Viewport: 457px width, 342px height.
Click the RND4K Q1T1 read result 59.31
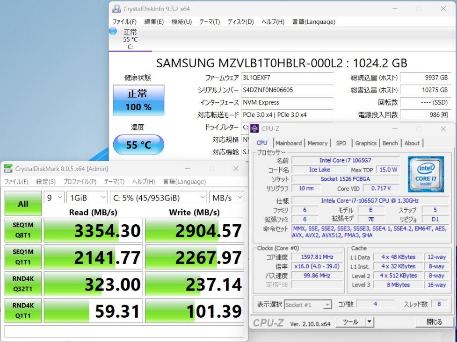click(x=93, y=310)
